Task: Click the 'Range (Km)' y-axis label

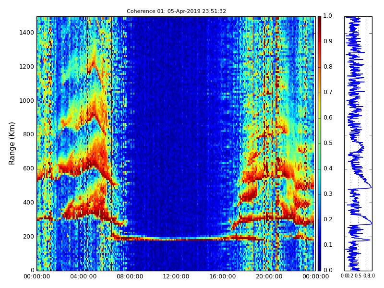Action: click(x=12, y=144)
